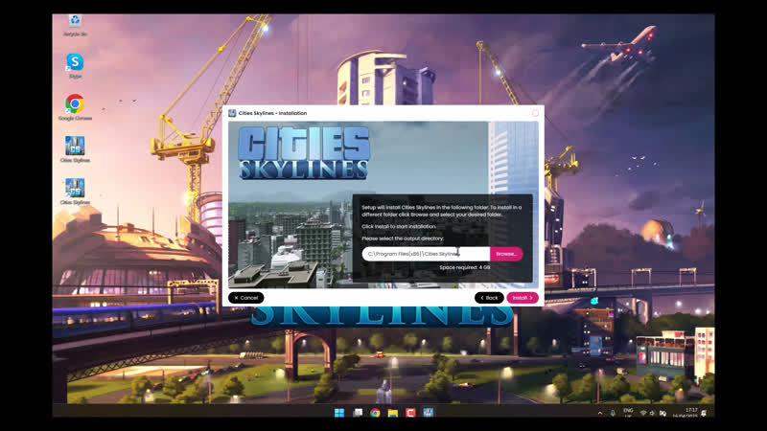Open Task View on the taskbar

pyautogui.click(x=358, y=413)
